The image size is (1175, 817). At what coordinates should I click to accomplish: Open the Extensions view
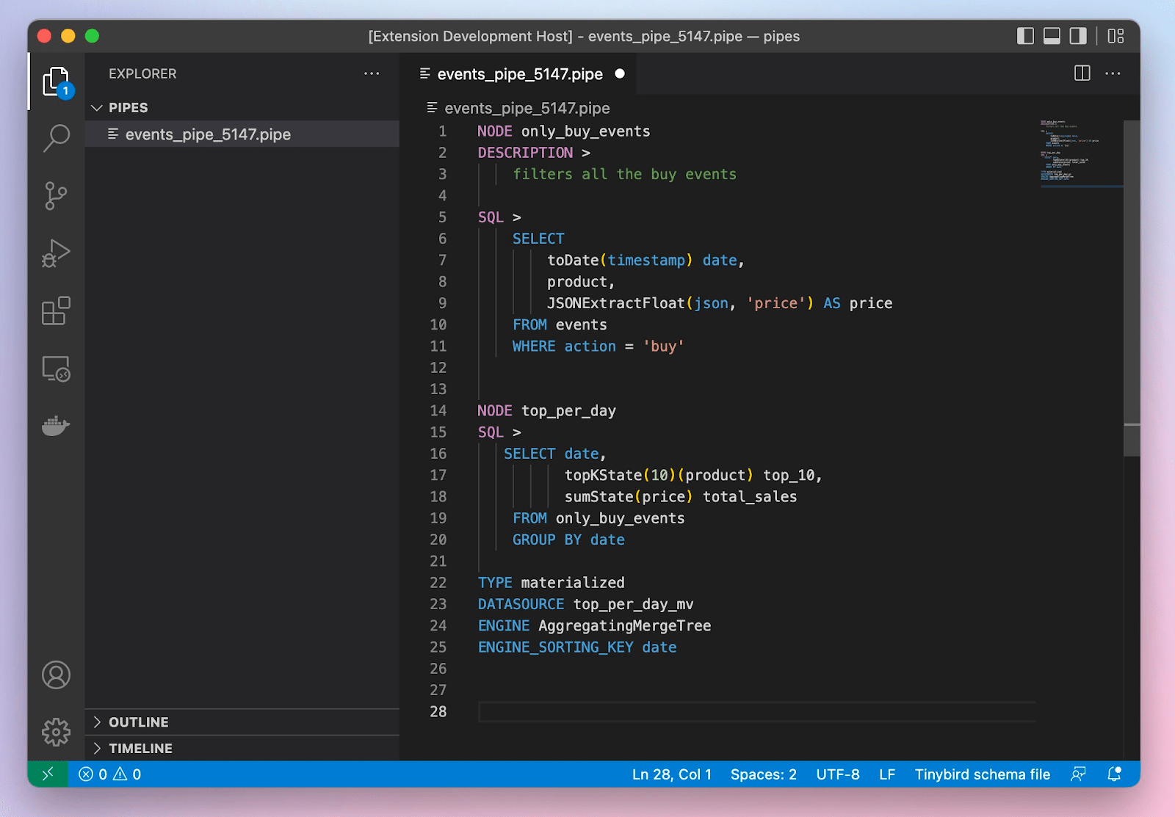pyautogui.click(x=56, y=311)
